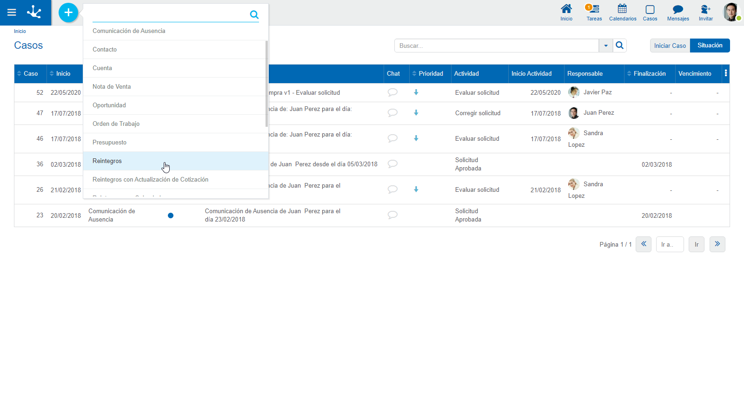Click the Inicio breadcrumb link
This screenshot has height=418, width=744.
20,31
